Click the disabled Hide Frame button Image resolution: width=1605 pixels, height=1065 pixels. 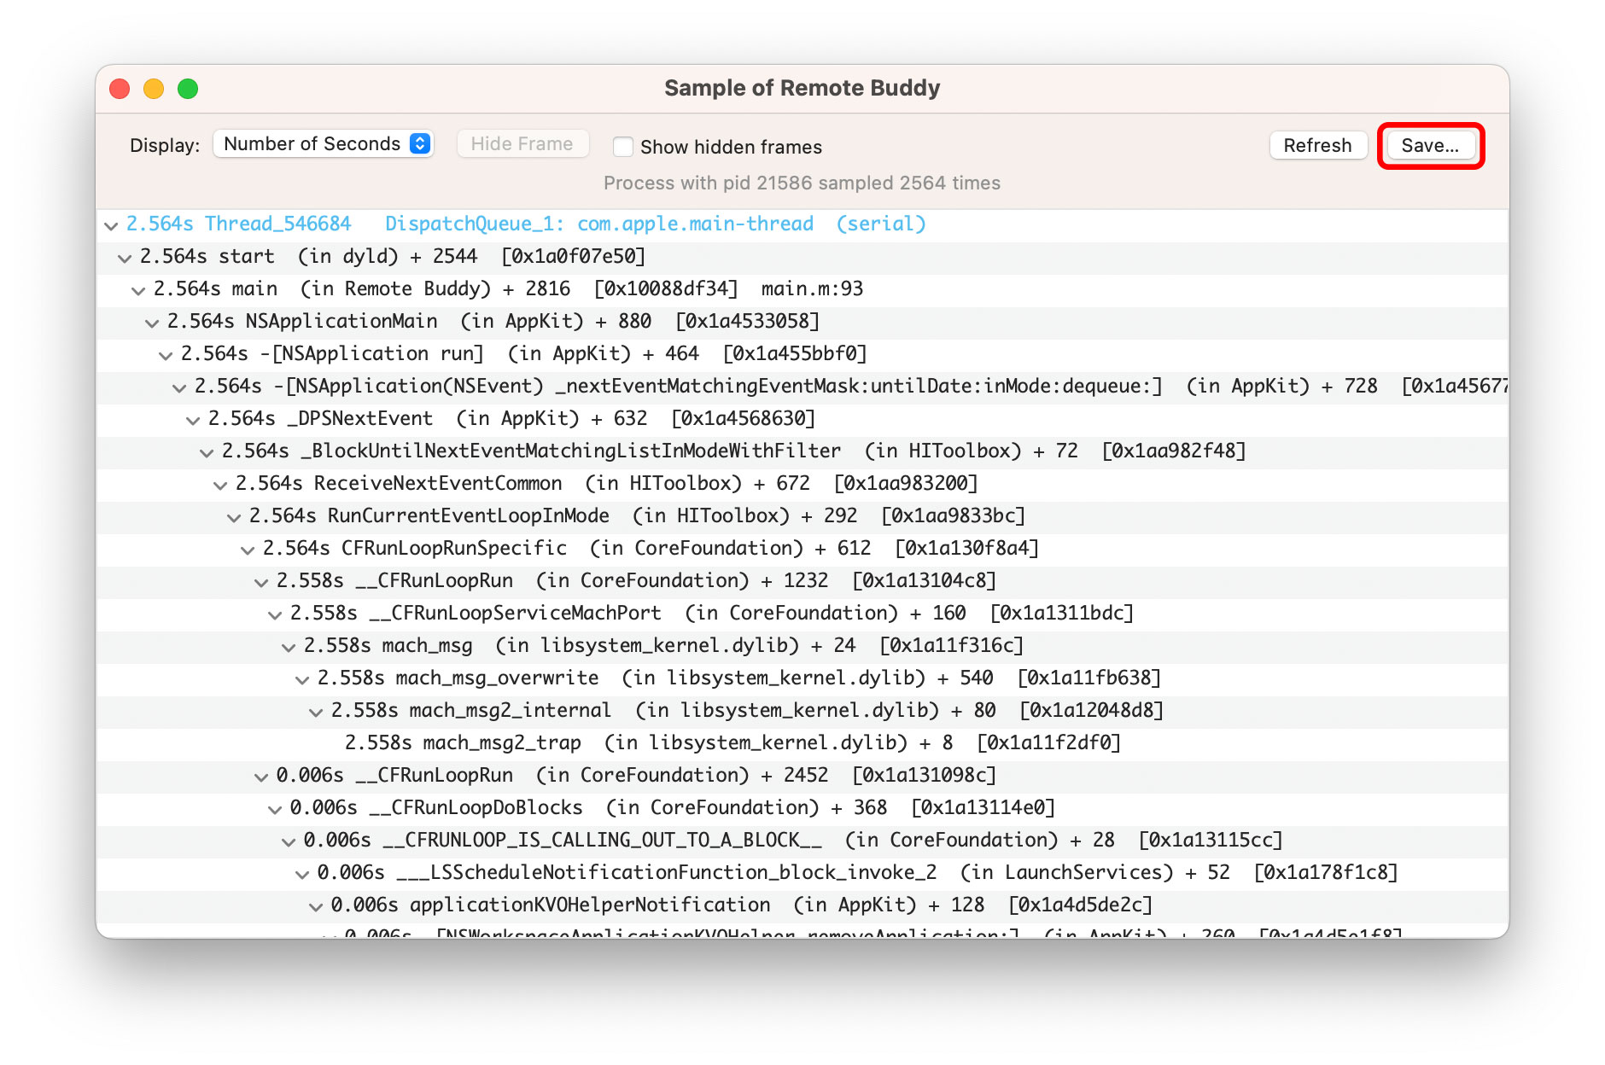[522, 143]
